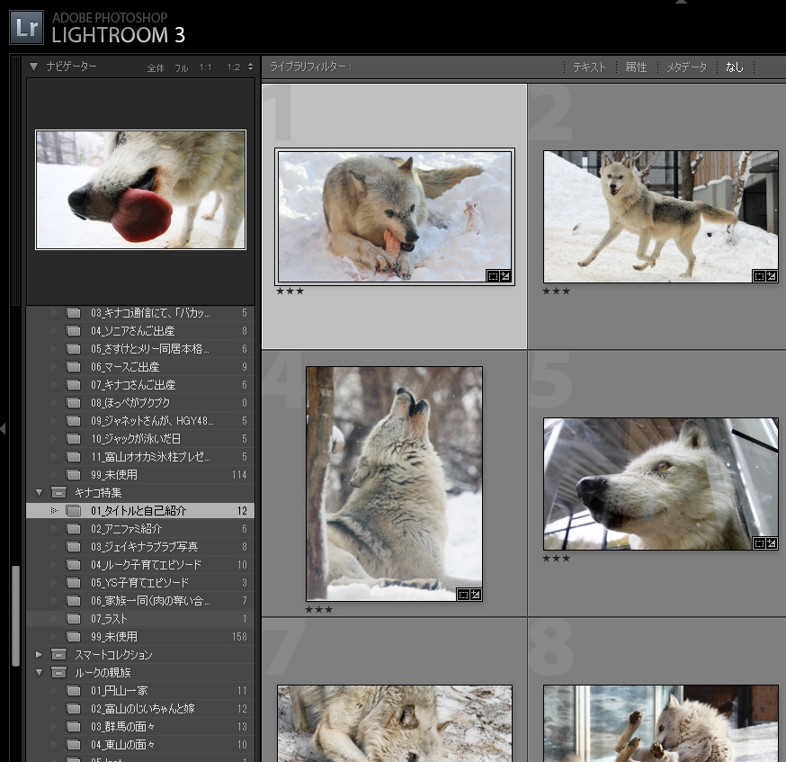Screen dimensions: 786x762
Task: Select collection 01_タイトルと自己紹介
Action: (140, 511)
